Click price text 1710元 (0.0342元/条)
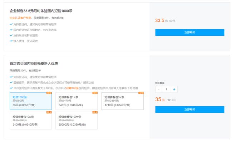This screenshot has height=142, width=236. pyautogui.click(x=117, y=105)
